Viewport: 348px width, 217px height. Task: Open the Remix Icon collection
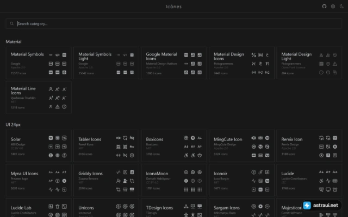(309, 146)
